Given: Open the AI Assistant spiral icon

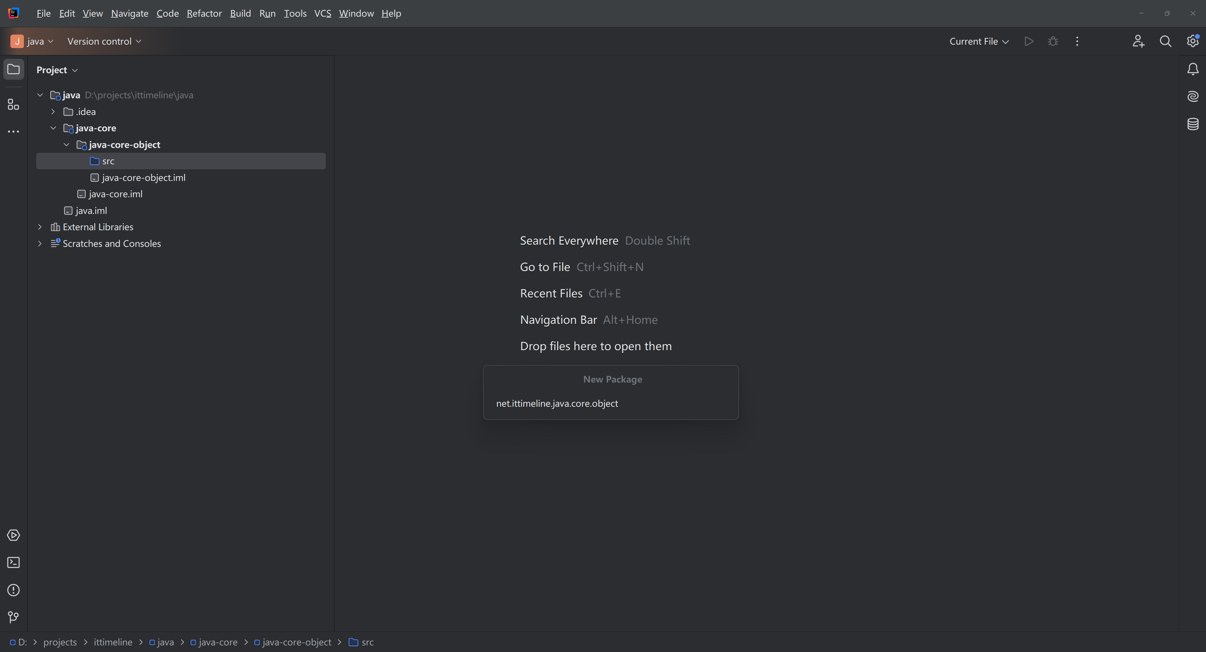Looking at the screenshot, I should 1192,96.
